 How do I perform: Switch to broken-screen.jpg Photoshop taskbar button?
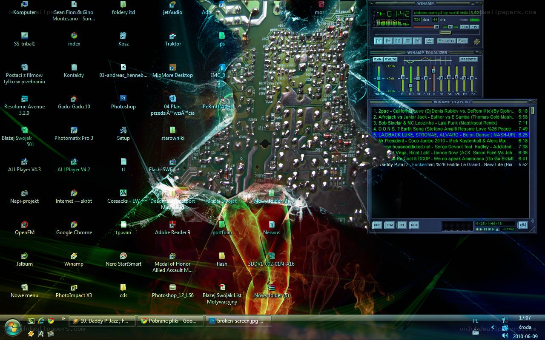tap(238, 321)
